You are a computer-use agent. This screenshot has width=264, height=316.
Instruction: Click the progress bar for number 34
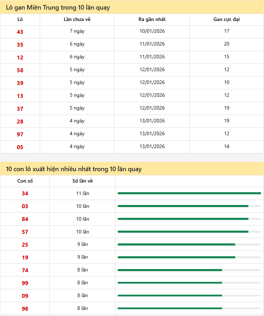[x=189, y=193]
